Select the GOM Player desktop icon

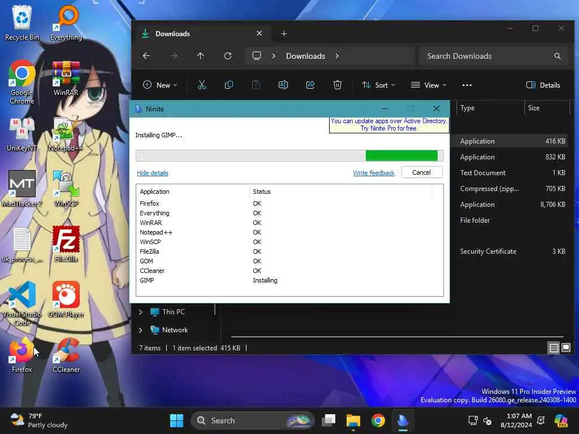tap(66, 300)
